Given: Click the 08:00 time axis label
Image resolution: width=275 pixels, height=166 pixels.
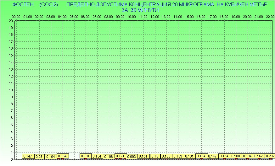Looking at the screenshot, I should point(109,17).
